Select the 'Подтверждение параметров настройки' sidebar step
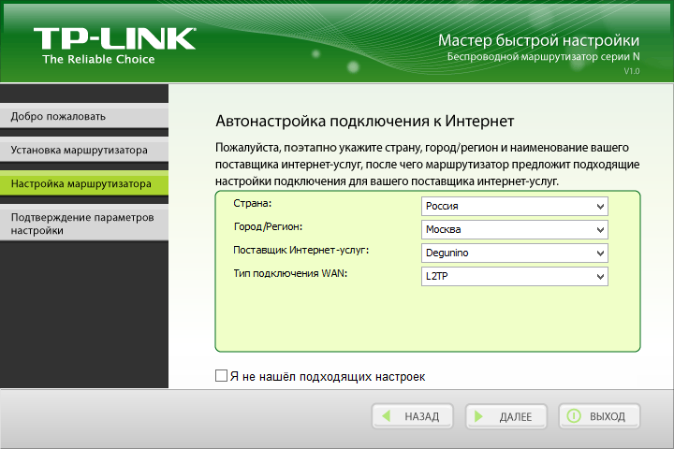The height and width of the screenshot is (449, 674). (x=84, y=224)
